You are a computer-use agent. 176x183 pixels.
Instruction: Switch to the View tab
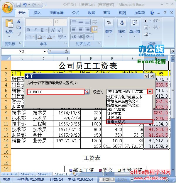coord(122,13)
